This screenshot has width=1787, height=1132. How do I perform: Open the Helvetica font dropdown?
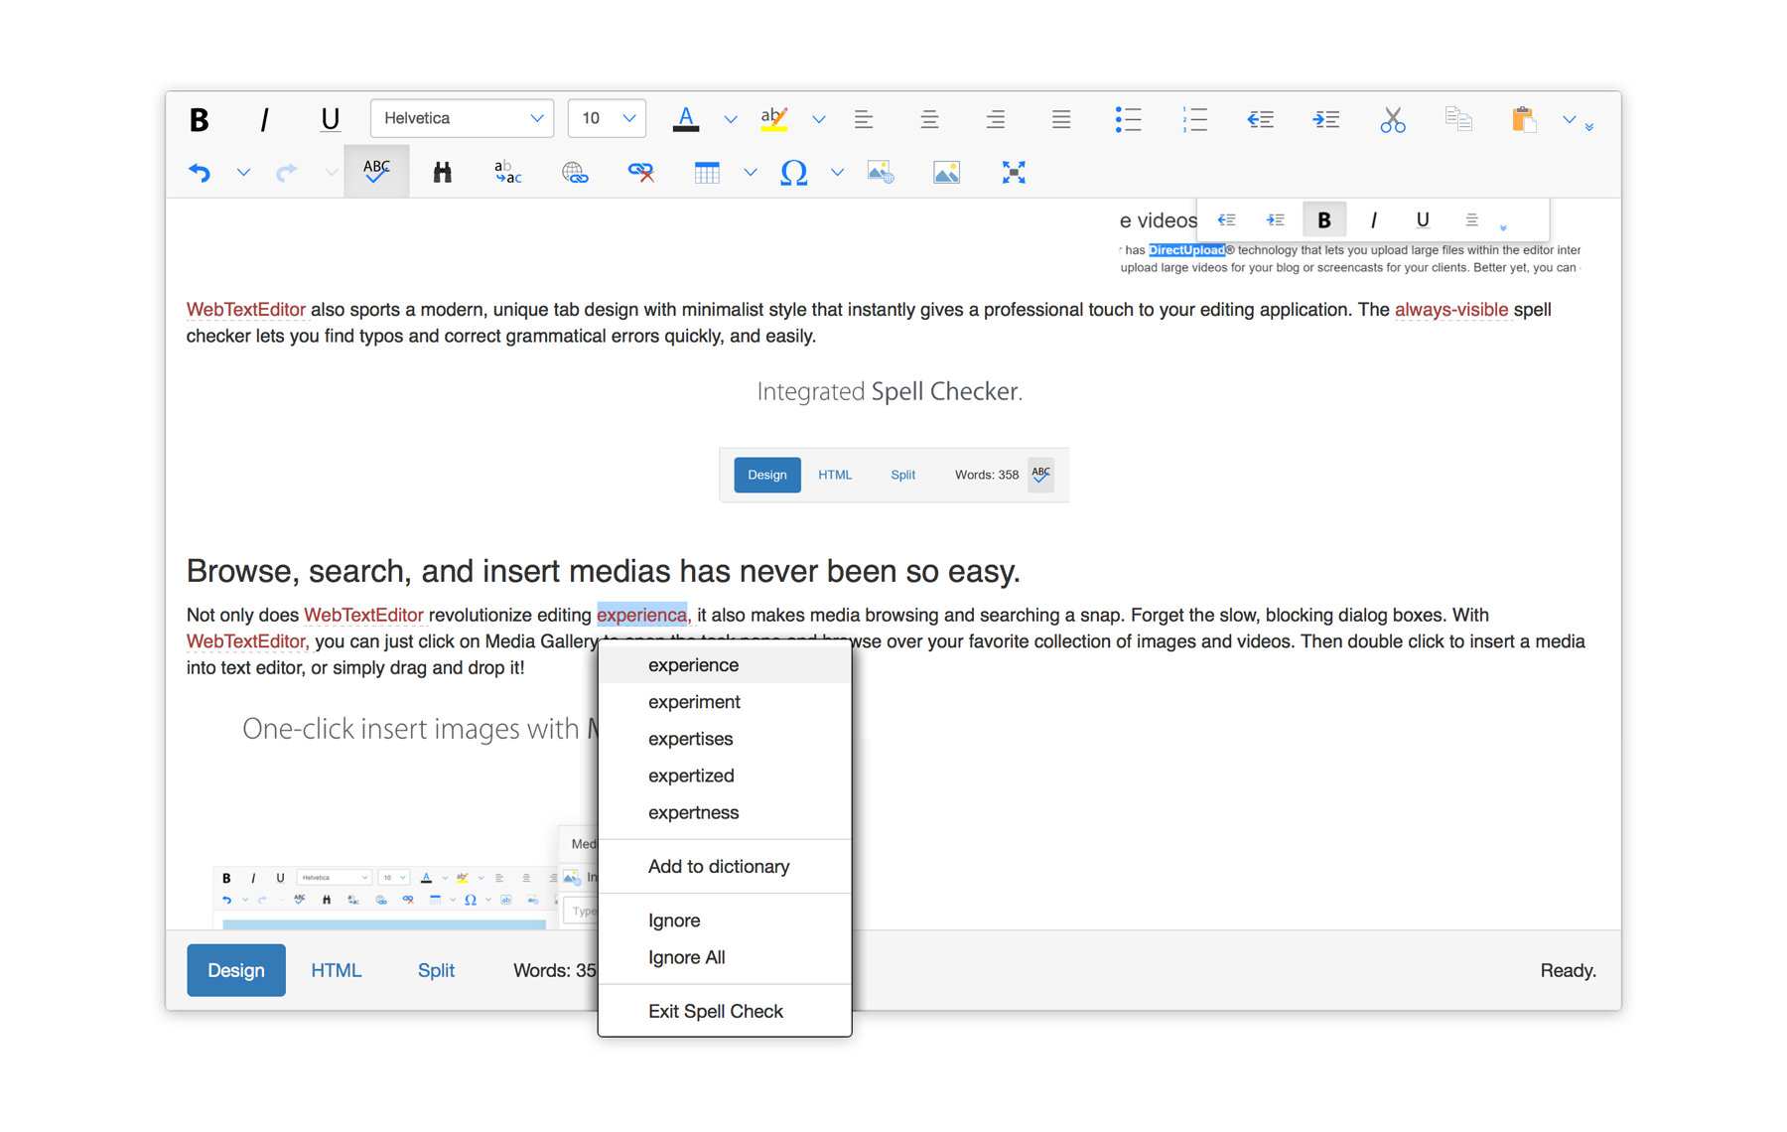pos(462,118)
